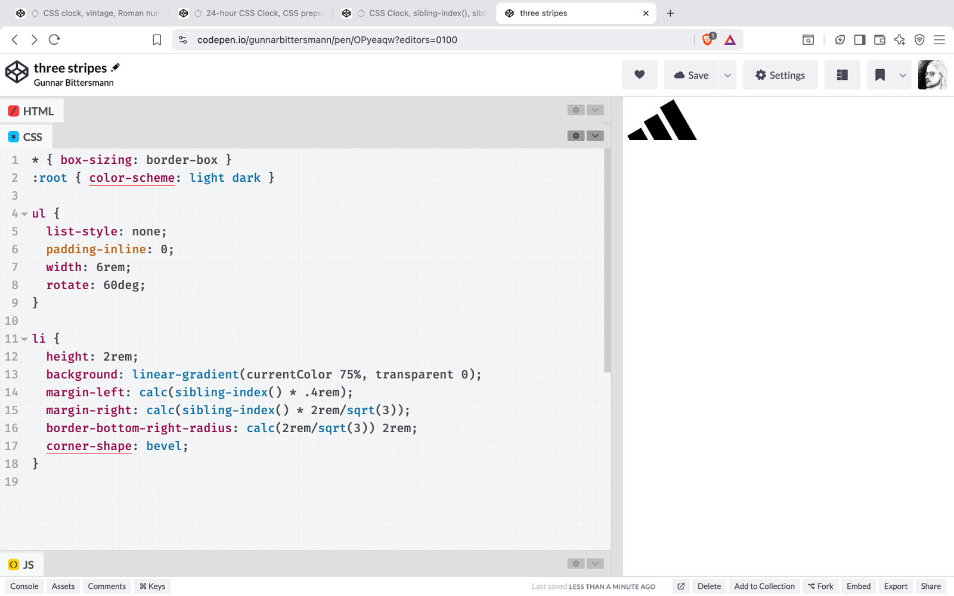Viewport: 954px width, 596px height.
Task: Reload the page in browser
Action: [54, 40]
